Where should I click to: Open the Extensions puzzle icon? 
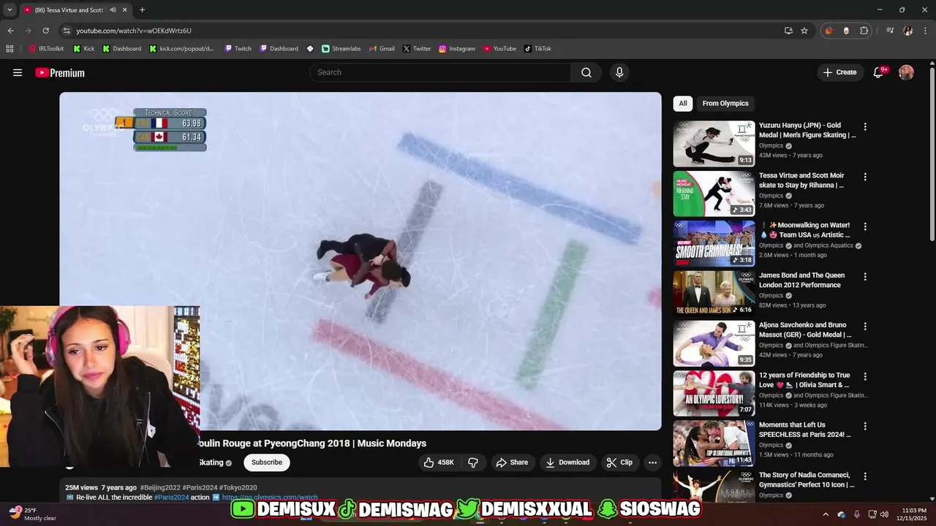click(864, 31)
